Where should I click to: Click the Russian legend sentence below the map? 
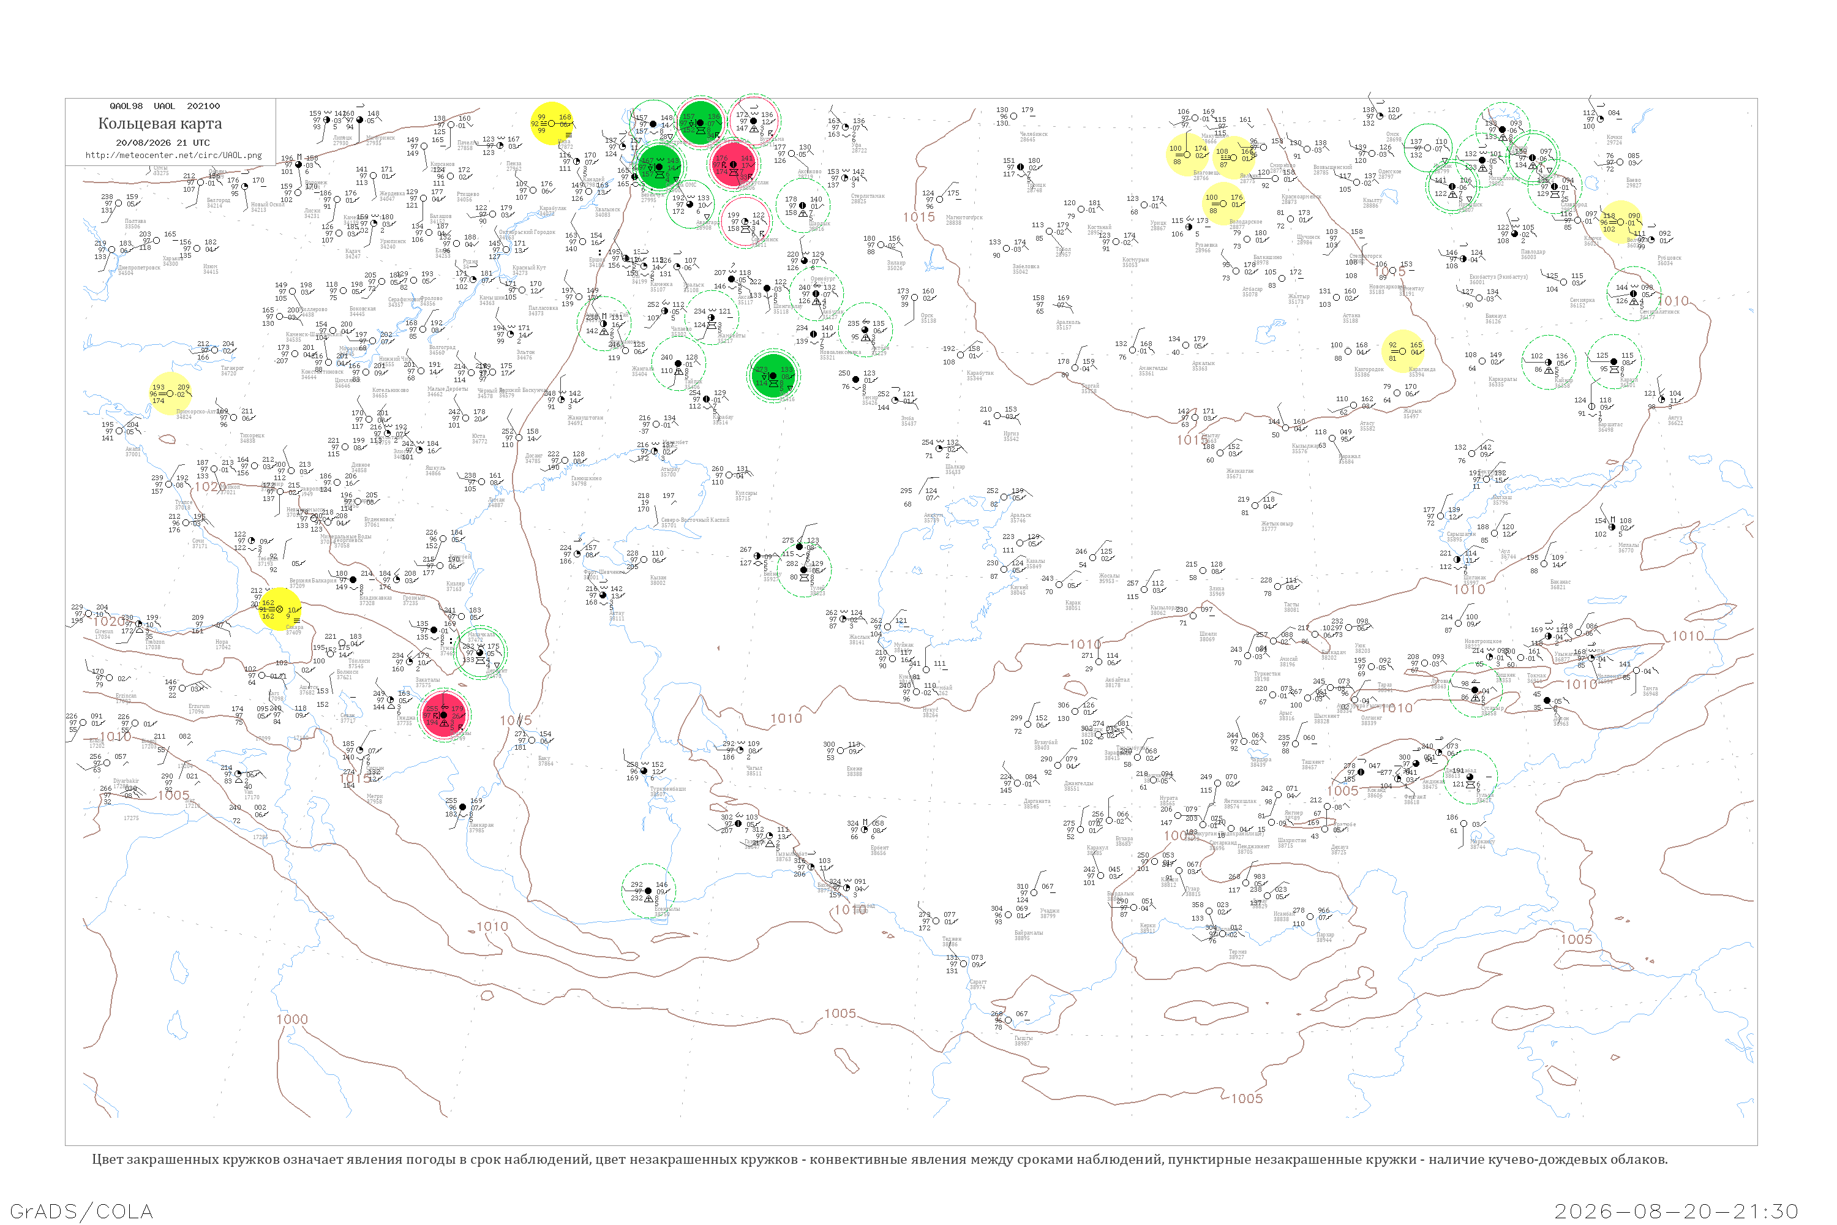[x=879, y=1159]
